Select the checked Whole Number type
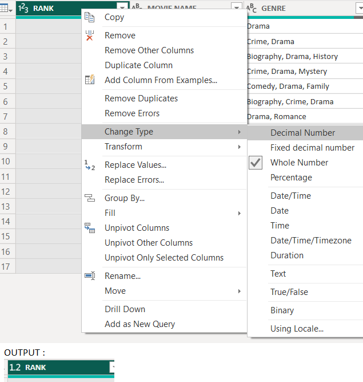 [x=299, y=163]
